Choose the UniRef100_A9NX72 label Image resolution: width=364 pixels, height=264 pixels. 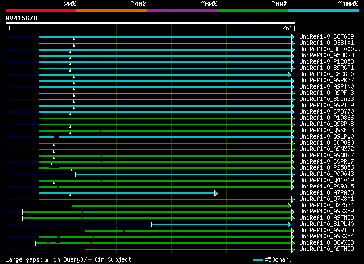pos(326,149)
